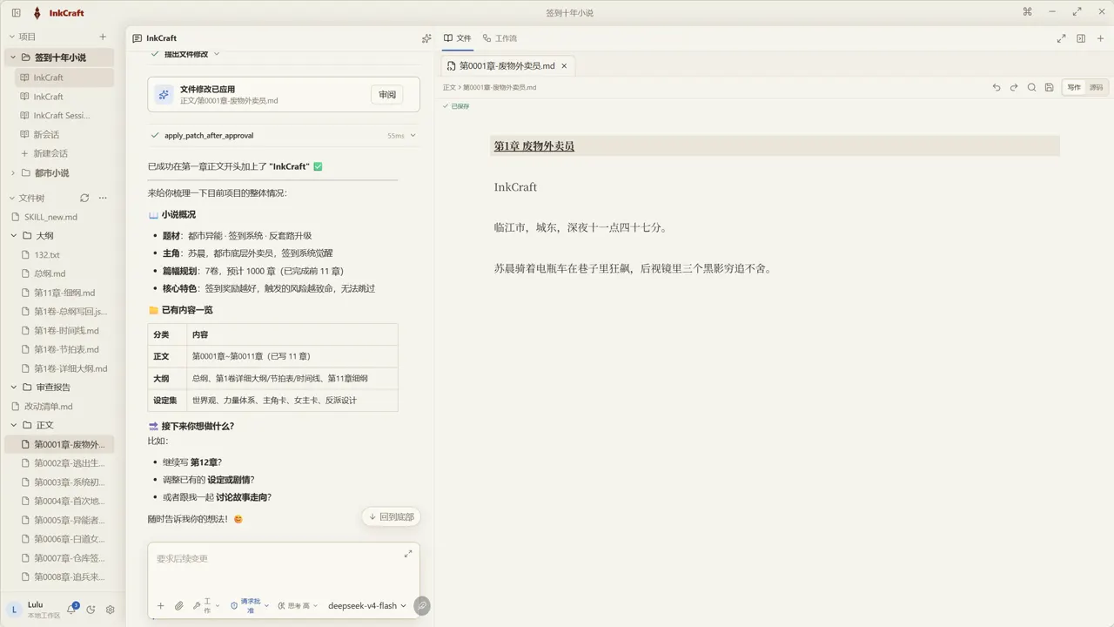Click the InkCraft line in editor body
This screenshot has height=627, width=1114.
pyautogui.click(x=515, y=187)
